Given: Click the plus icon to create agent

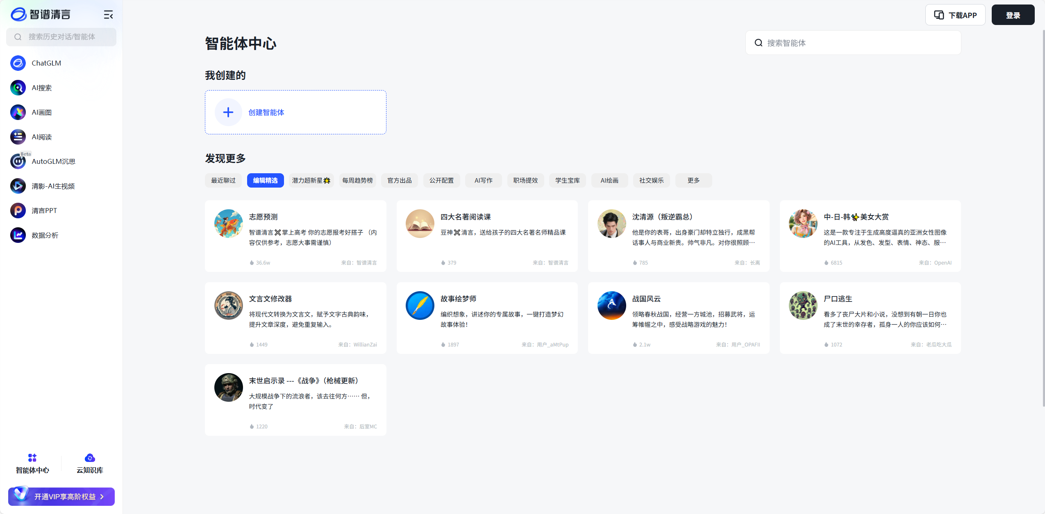Looking at the screenshot, I should (228, 112).
